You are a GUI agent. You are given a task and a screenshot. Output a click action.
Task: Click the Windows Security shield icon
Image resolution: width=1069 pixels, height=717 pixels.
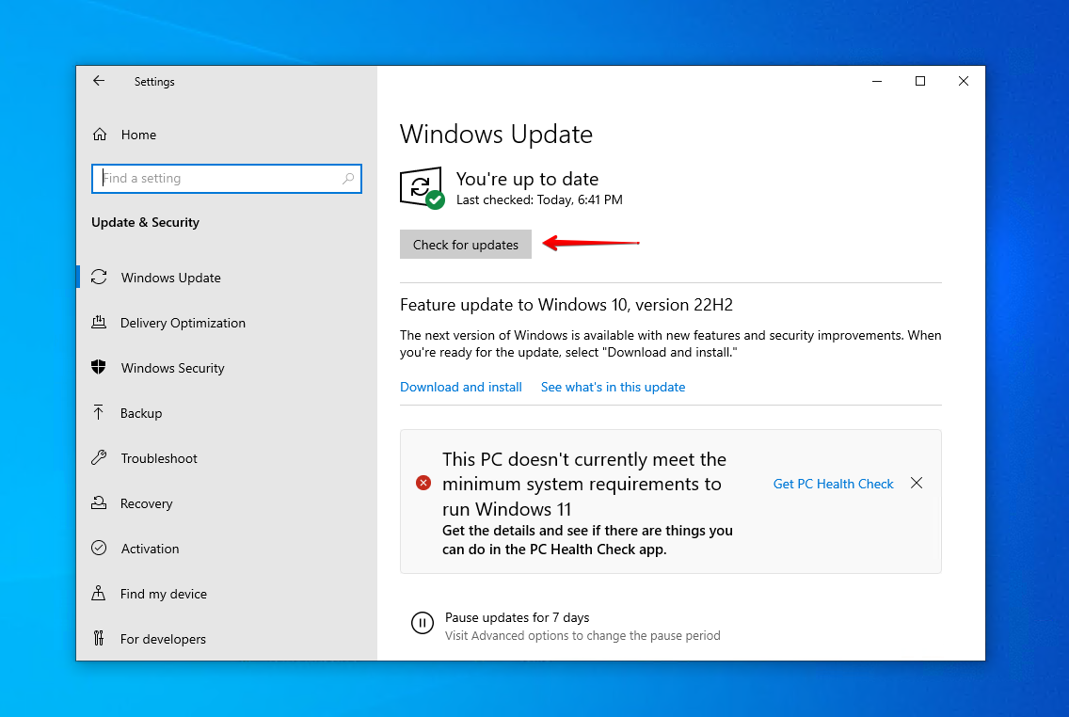99,367
